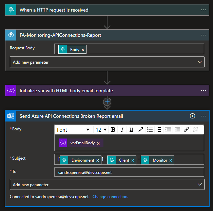The height and width of the screenshot is (211, 213).
Task: Expand Add new parameter in function action
Action: pos(107,62)
